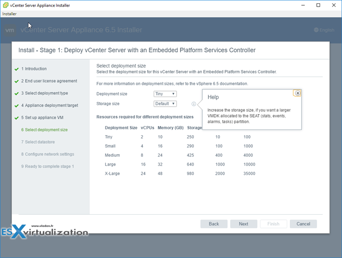The width and height of the screenshot is (342, 258).
Task: Click the Tiny row label
Action: pyautogui.click(x=109, y=137)
